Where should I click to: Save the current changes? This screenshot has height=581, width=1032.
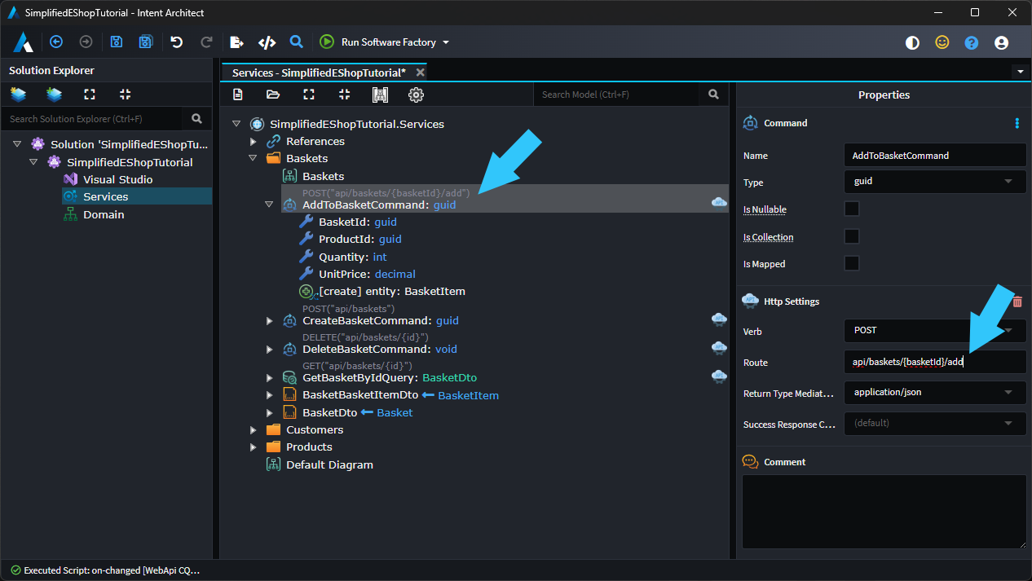[116, 42]
